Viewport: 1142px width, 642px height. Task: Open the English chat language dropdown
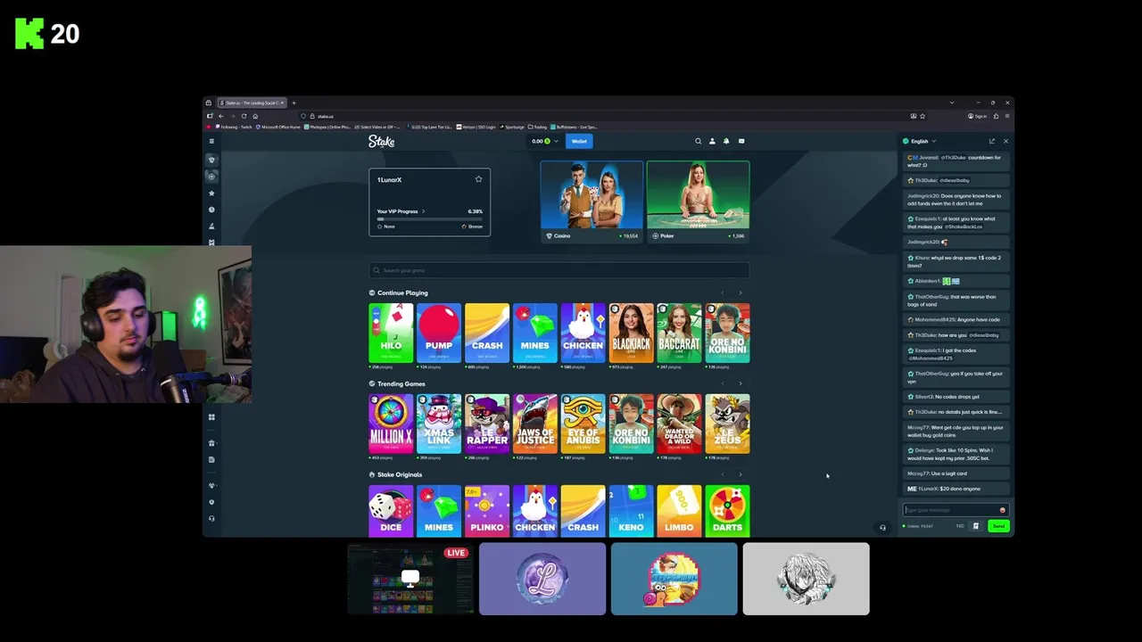(919, 141)
